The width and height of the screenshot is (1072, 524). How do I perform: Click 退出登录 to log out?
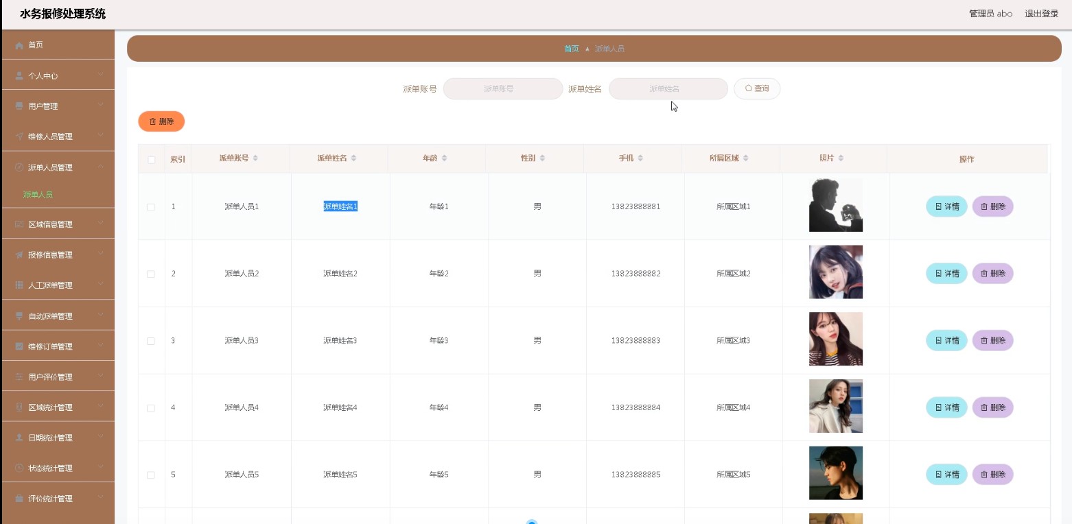coord(1041,14)
